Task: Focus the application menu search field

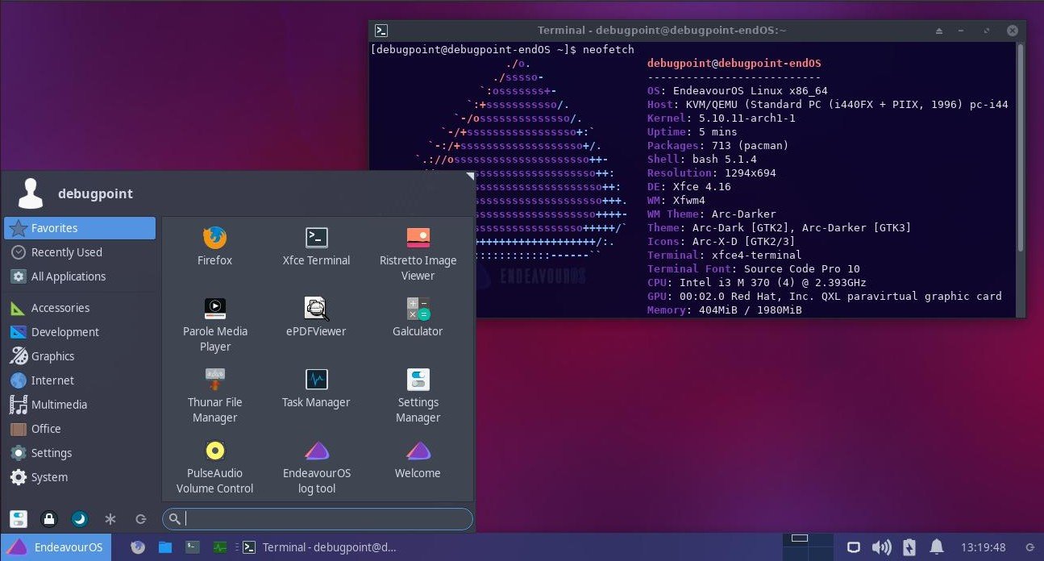Action: pyautogui.click(x=318, y=518)
